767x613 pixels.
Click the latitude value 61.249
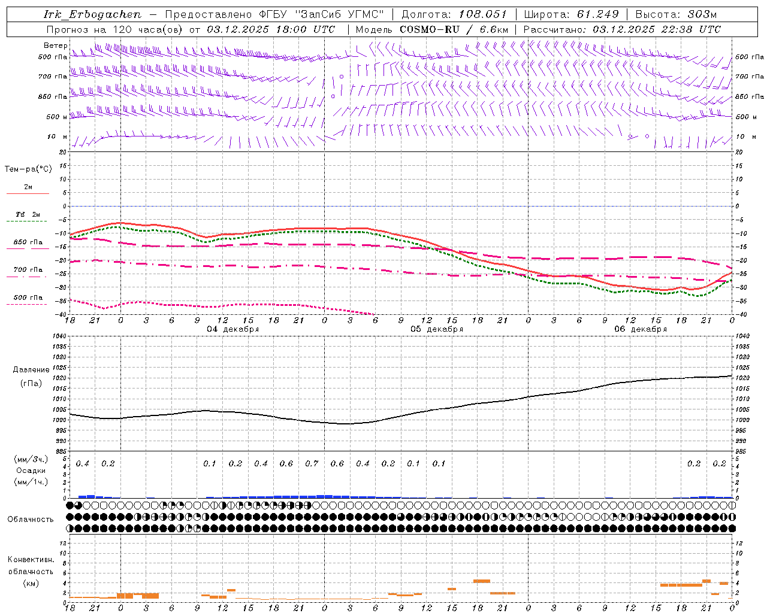pos(598,14)
